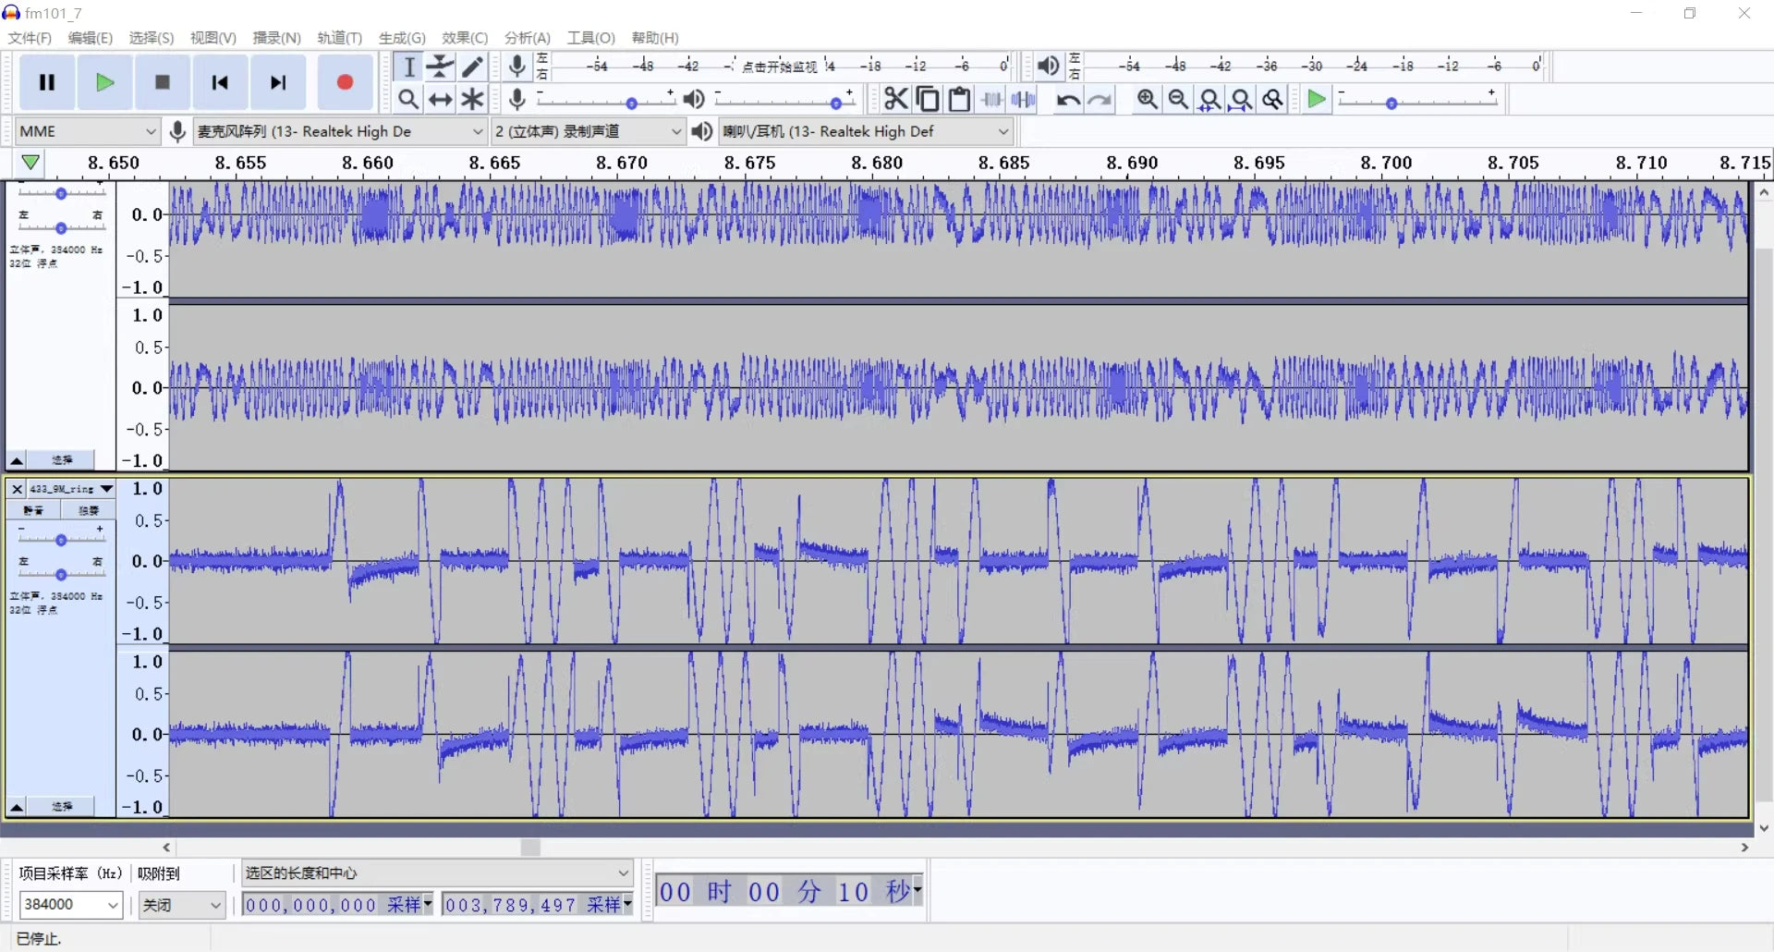Click the playback meter speaker icon
1774x952 pixels.
tap(1048, 66)
